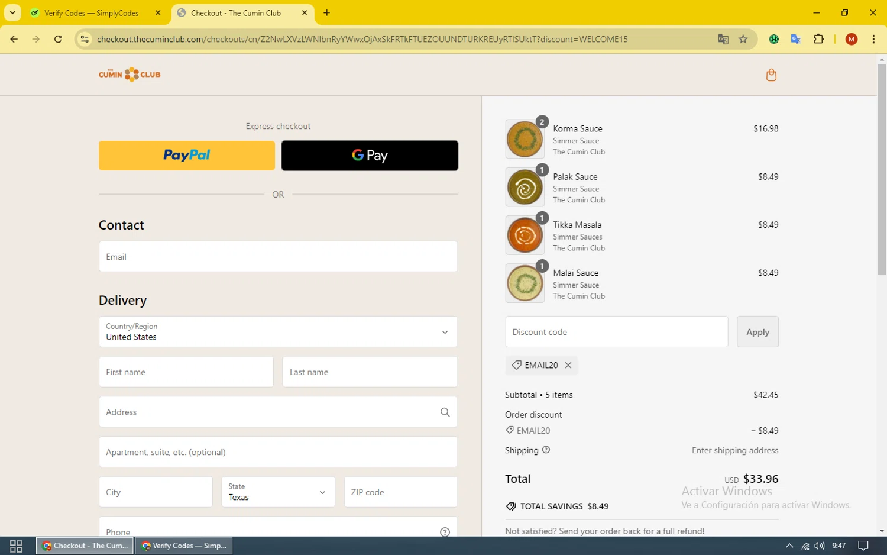Screen dimensions: 887x555
Task: Click the First name field
Action: click(186, 372)
